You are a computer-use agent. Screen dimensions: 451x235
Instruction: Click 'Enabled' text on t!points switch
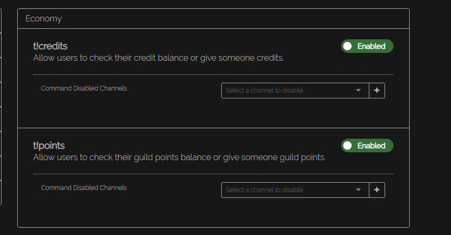tap(371, 146)
